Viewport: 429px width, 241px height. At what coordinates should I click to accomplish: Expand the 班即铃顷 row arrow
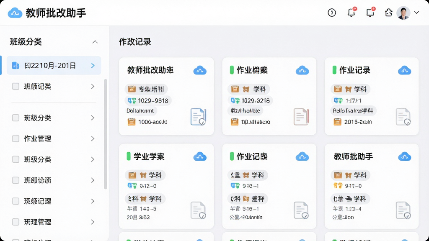click(x=93, y=180)
